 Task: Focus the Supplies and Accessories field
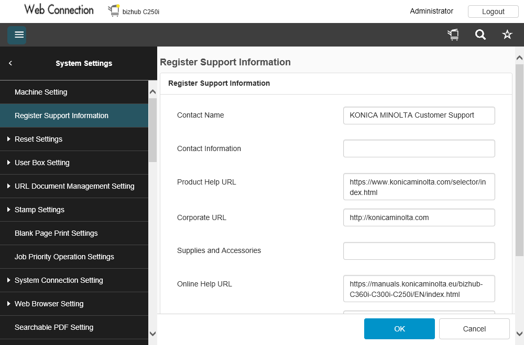(419, 251)
